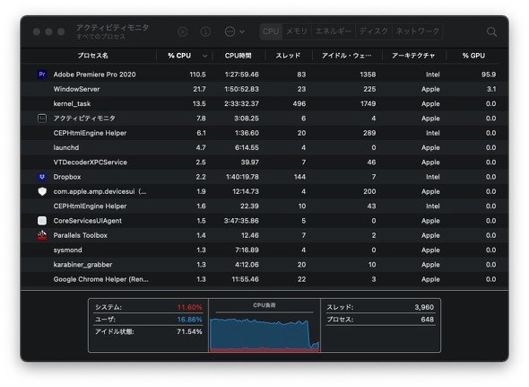The width and height of the screenshot is (529, 387).
Task: Select the karabiner_grabber process row
Action: click(264, 265)
